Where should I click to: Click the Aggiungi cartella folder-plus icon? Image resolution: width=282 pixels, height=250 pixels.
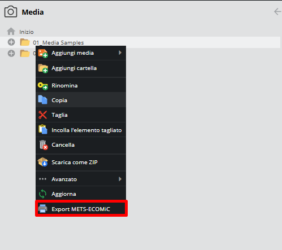pyautogui.click(x=43, y=68)
